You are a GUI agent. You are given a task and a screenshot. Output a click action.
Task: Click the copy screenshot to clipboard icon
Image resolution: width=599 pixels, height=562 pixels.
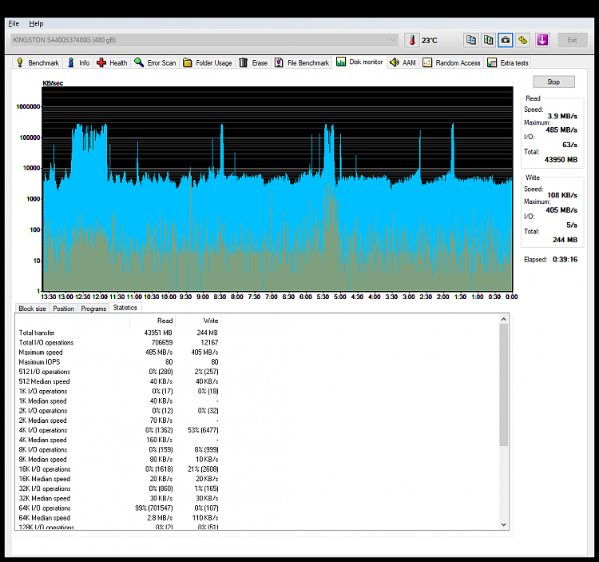488,39
